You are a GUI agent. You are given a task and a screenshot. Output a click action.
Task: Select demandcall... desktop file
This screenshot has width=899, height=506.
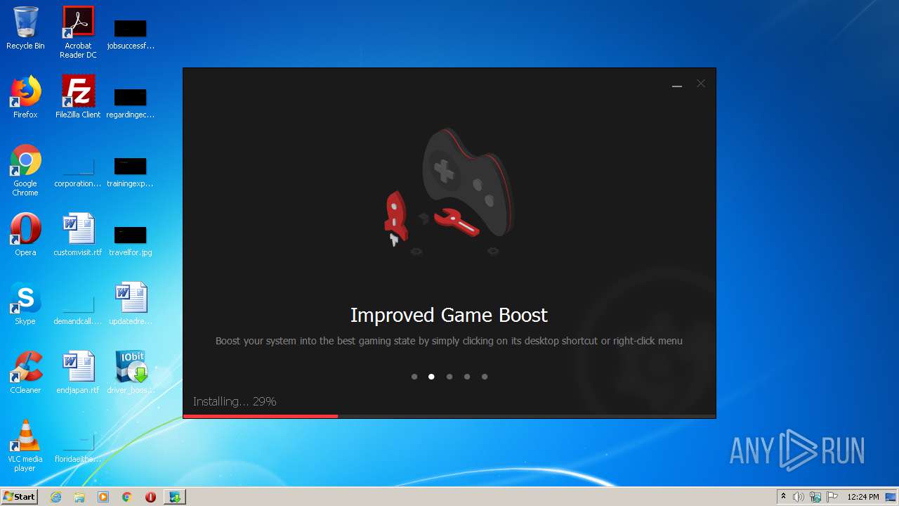pyautogui.click(x=78, y=309)
